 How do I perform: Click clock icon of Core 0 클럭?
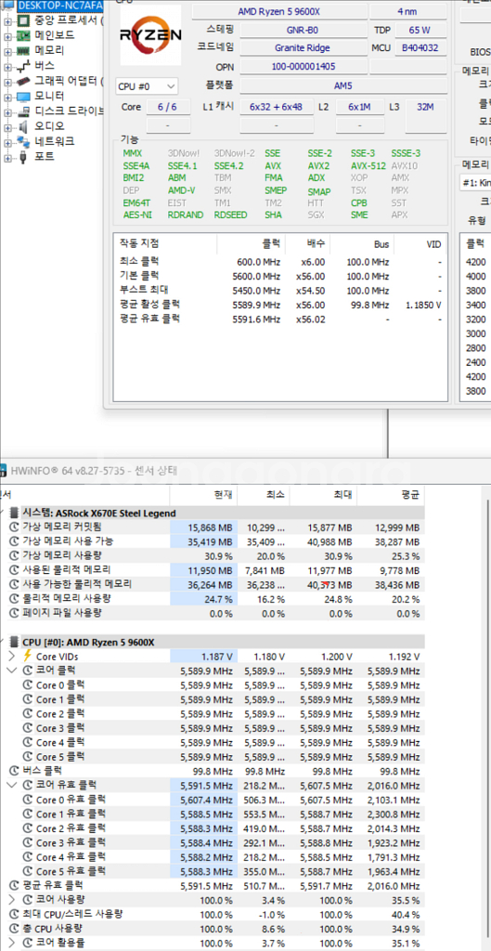coord(27,684)
